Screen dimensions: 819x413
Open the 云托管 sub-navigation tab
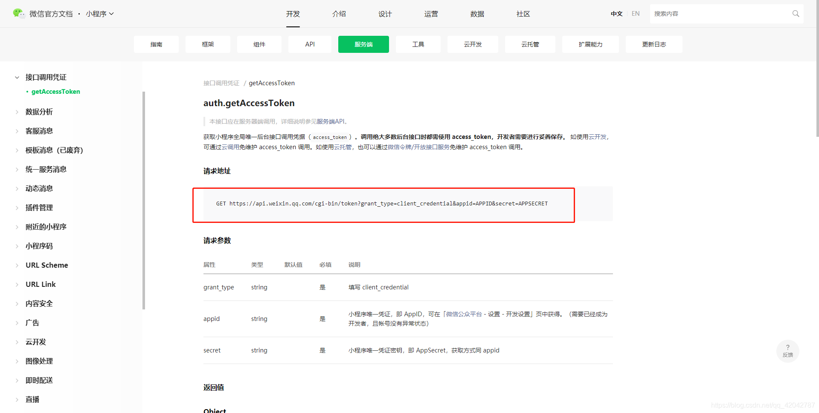tap(530, 44)
